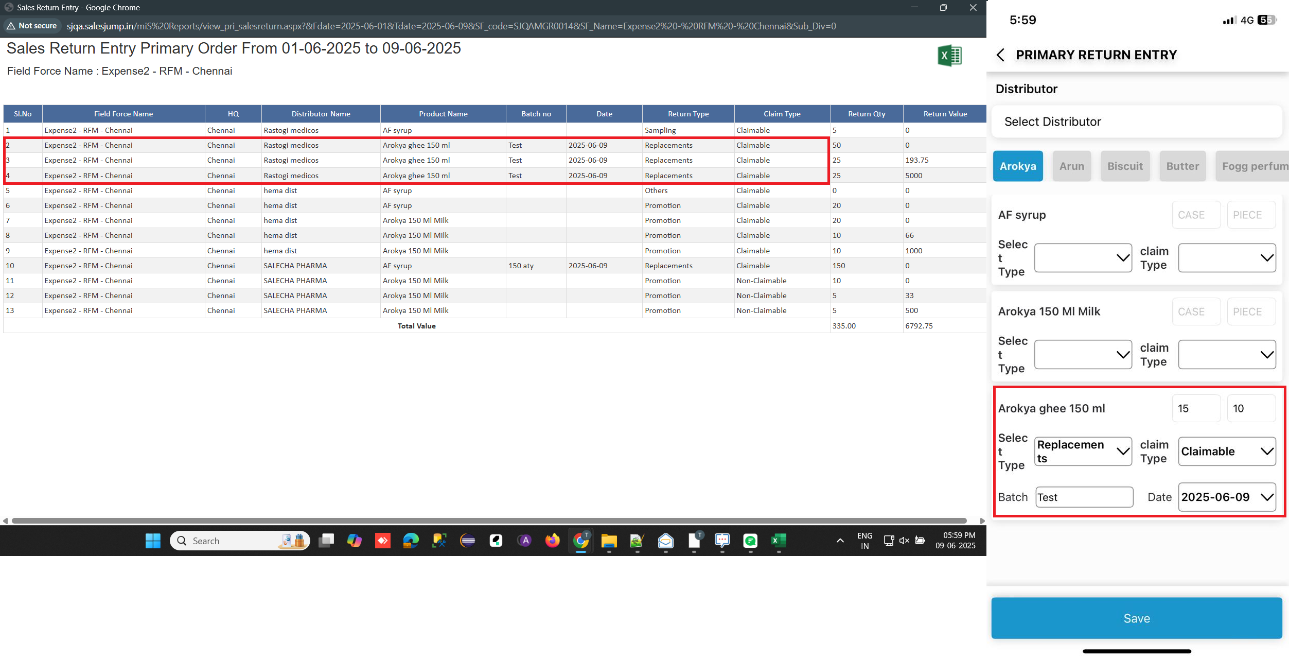Screen dimensions: 1289x659
Task: Select the Biscuit category tab
Action: [x=1125, y=166]
